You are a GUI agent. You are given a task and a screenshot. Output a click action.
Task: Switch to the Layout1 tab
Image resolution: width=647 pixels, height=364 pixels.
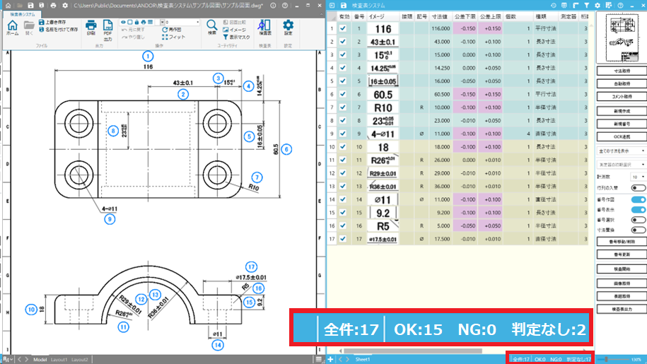pos(60,360)
